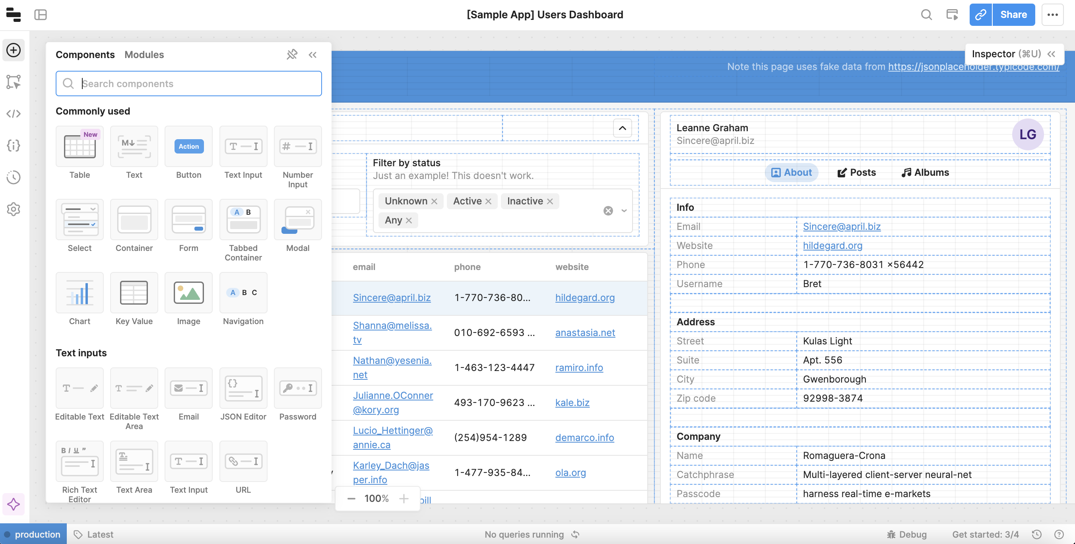This screenshot has width=1075, height=544.
Task: Click the search magnifier in top bar
Action: point(926,15)
